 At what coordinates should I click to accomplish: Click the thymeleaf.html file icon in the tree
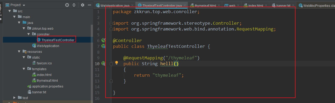pos(34,80)
